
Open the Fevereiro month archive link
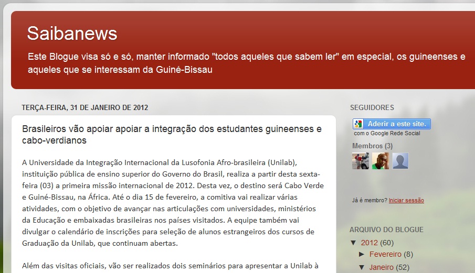(385, 254)
